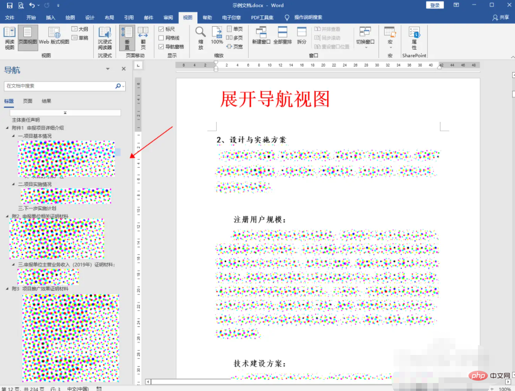The height and width of the screenshot is (391, 515).
Task: Switch to the 开始 ribbon tab
Action: 31,17
